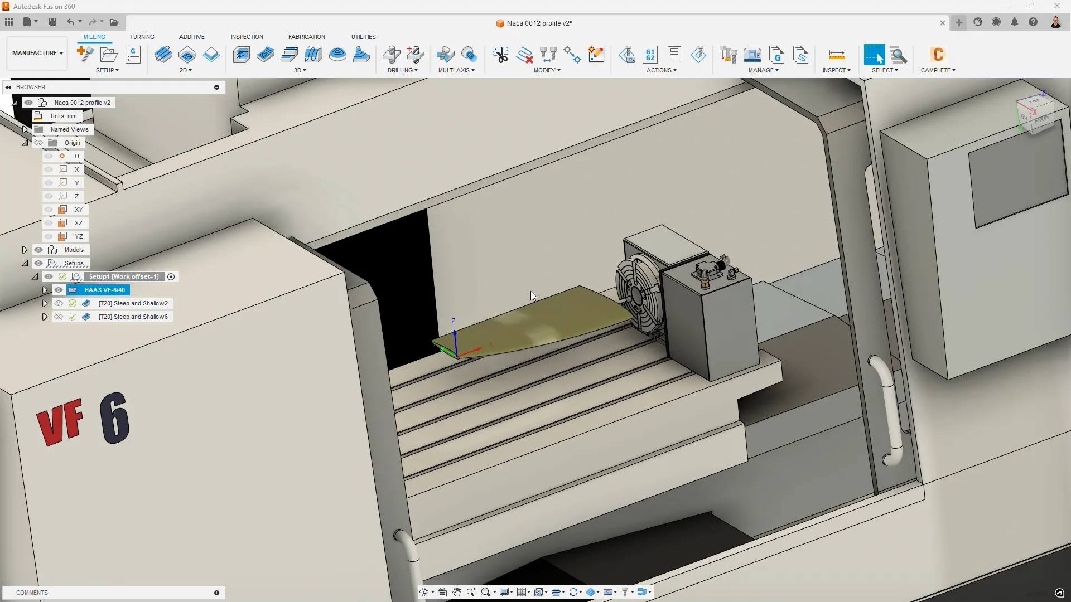Select the 2D Adaptive Clearing tool
Image resolution: width=1071 pixels, height=602 pixels.
pyautogui.click(x=162, y=54)
